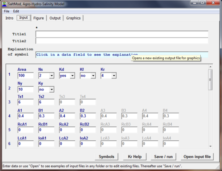
Task: Switch to the Intro tab
Action: tap(9, 18)
